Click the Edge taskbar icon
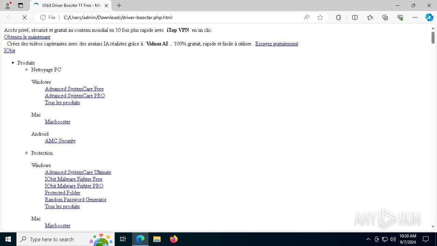The image size is (437, 246). [140, 239]
